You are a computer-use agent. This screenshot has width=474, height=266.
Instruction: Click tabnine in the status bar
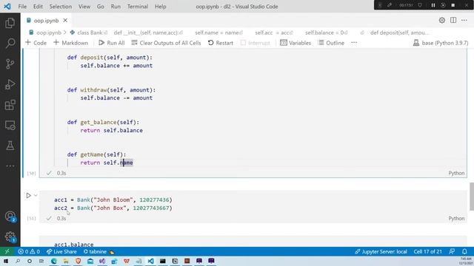pyautogui.click(x=99, y=251)
